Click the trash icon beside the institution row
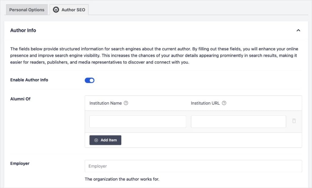Image resolution: width=312 pixels, height=188 pixels. (294, 121)
